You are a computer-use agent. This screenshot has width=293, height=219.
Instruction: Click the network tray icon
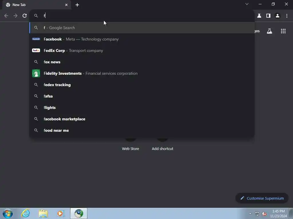(x=257, y=214)
